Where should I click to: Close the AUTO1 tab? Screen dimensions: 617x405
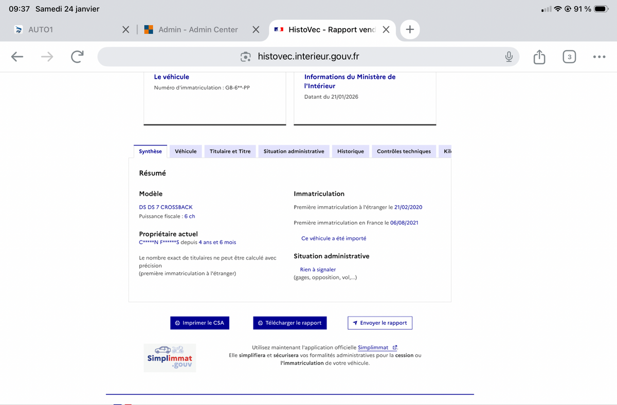click(x=125, y=30)
